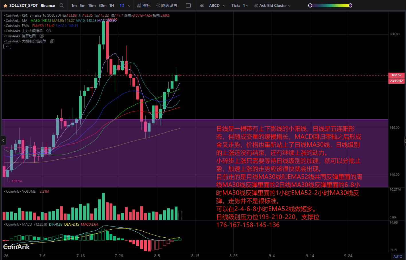Click the 9-14 date axis label

point(310,256)
